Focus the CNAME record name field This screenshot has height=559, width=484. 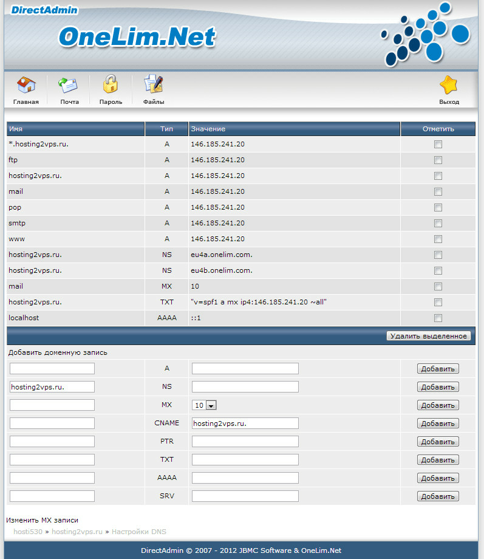(x=52, y=423)
